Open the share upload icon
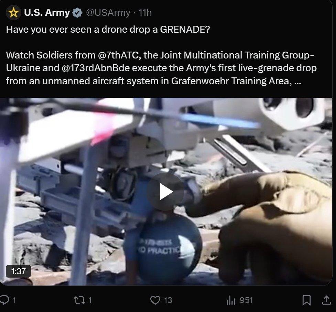 tap(326, 300)
